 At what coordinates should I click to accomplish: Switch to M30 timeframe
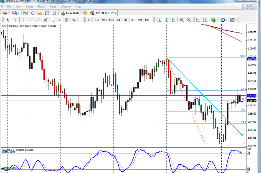(x=111, y=20)
